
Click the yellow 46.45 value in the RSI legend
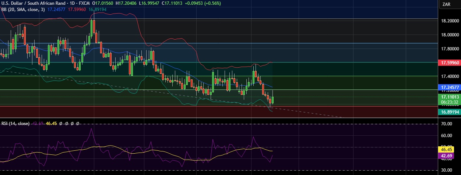pos(51,124)
